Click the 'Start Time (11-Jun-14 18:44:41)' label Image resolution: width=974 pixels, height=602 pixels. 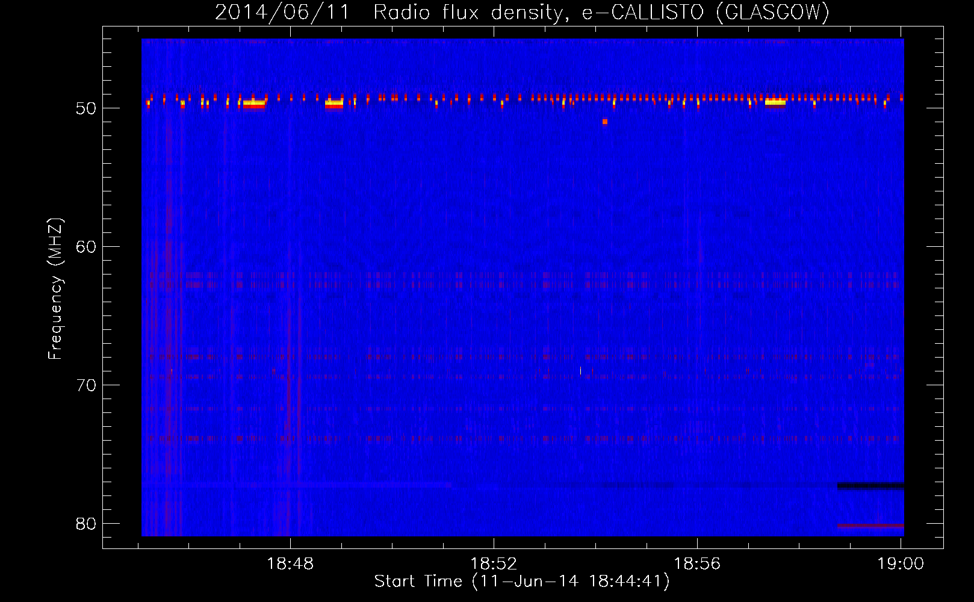(x=522, y=582)
